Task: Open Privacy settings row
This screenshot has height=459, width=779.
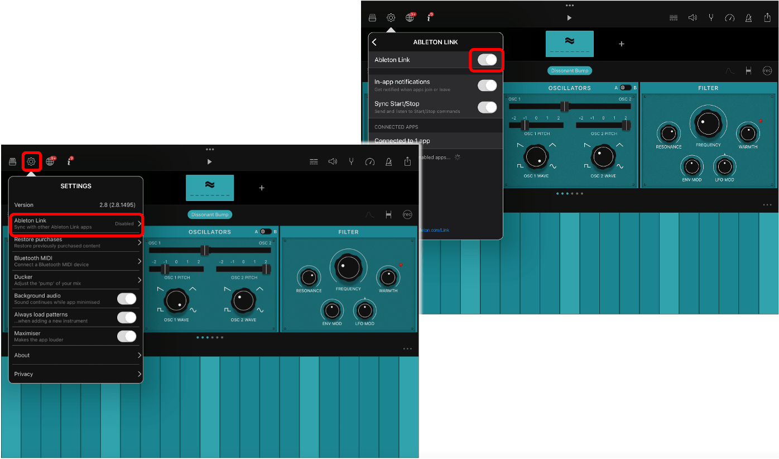Action: [x=77, y=374]
